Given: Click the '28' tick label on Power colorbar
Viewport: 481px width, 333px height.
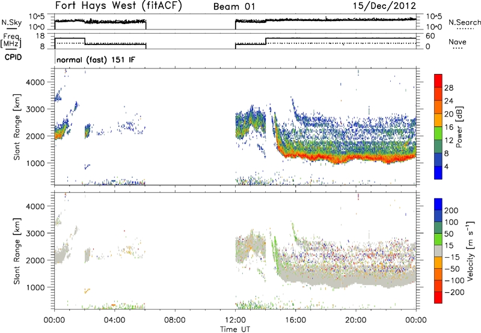Looking at the screenshot, I should click(x=449, y=88).
